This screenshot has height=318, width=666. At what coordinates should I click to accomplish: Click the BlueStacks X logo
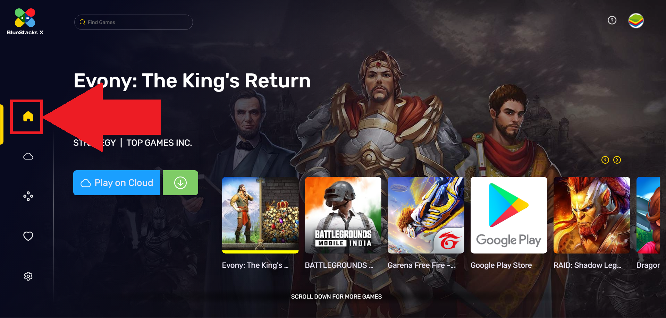25,22
